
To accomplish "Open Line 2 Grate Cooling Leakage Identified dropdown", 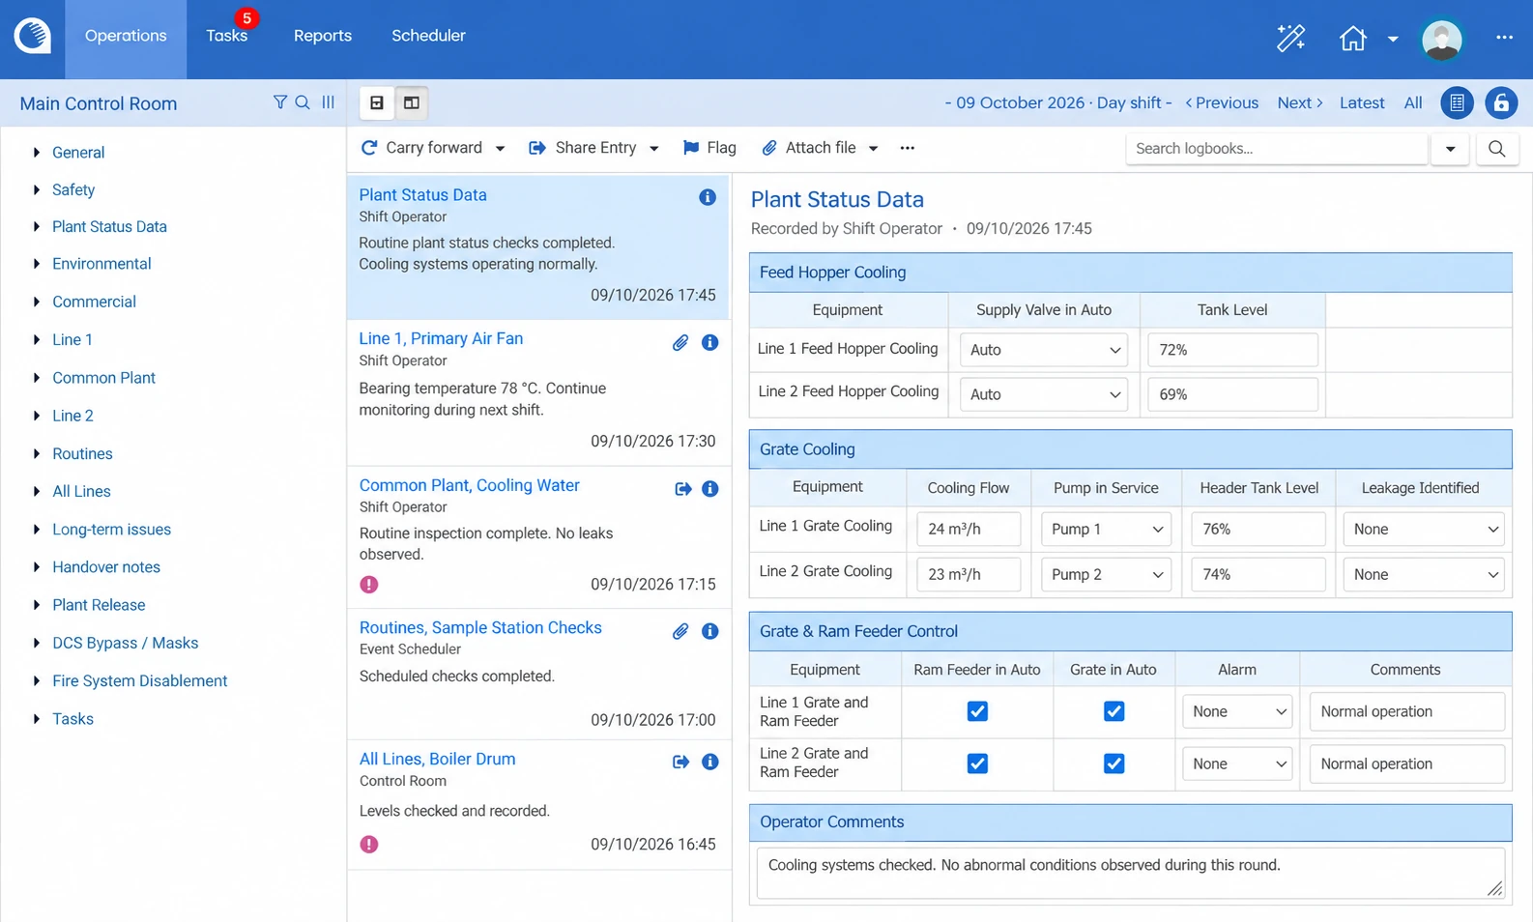I will point(1423,575).
